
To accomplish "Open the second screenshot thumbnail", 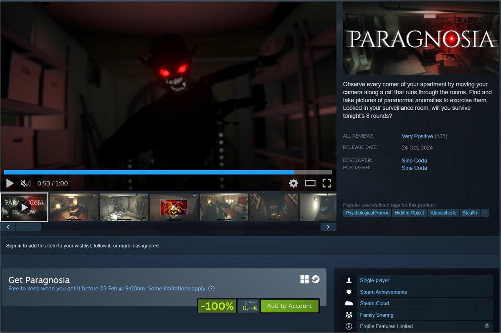I will [74, 207].
